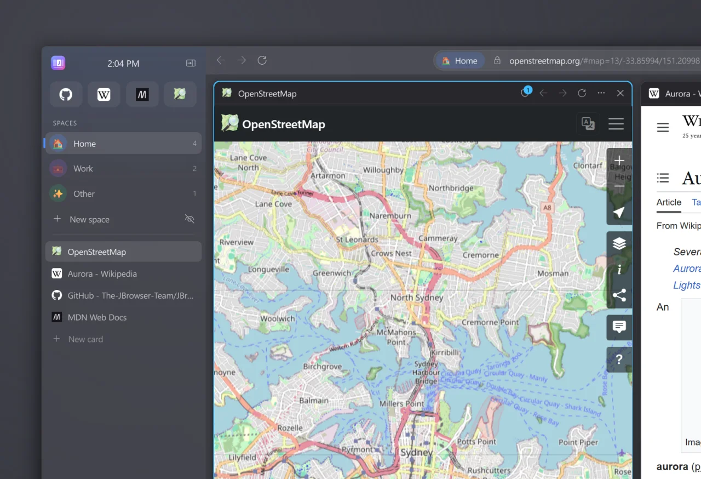Click the site security lock icon

(x=497, y=61)
